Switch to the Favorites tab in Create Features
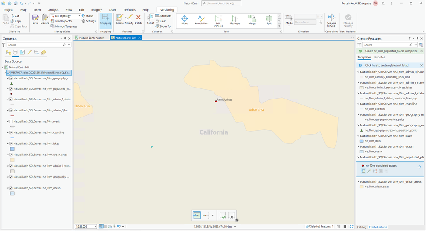The image size is (426, 231). tap(379, 57)
